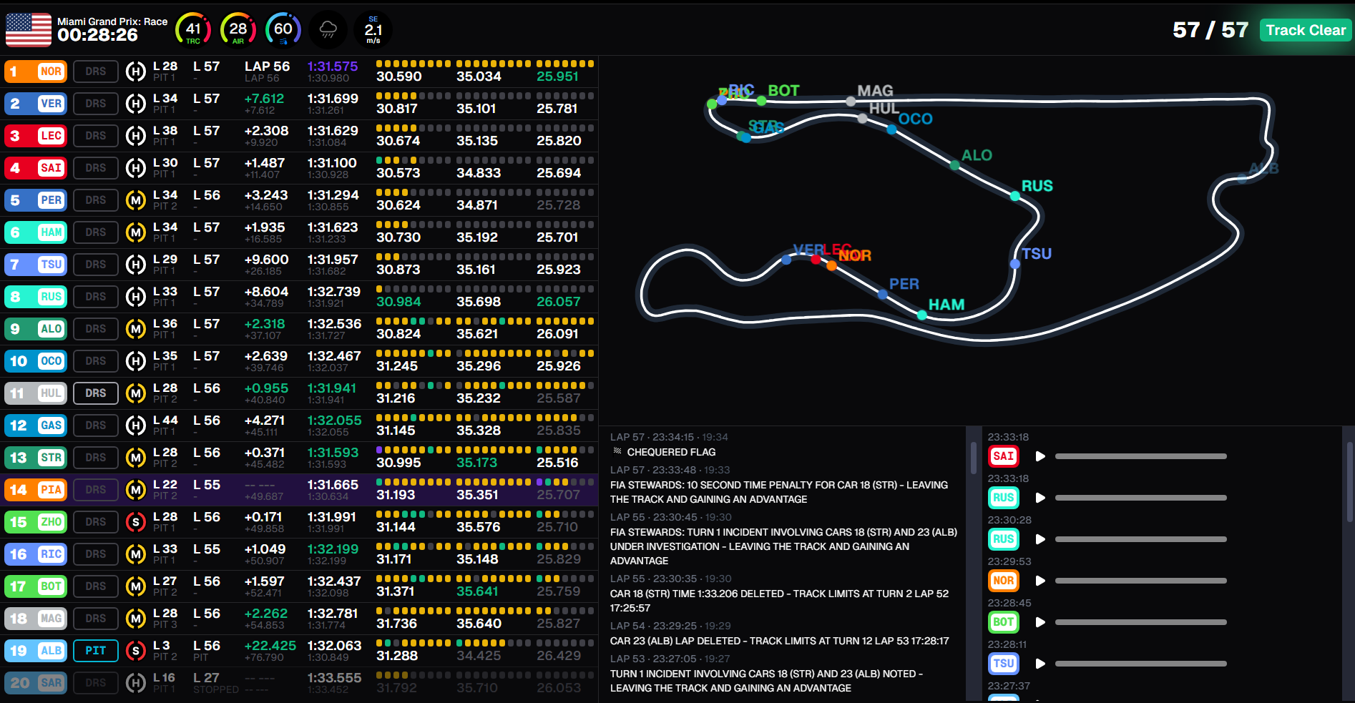Click the DRS indicator for MAG

click(x=96, y=619)
